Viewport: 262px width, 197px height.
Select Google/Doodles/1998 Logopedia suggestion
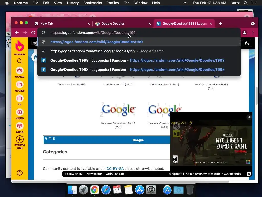[139, 70]
